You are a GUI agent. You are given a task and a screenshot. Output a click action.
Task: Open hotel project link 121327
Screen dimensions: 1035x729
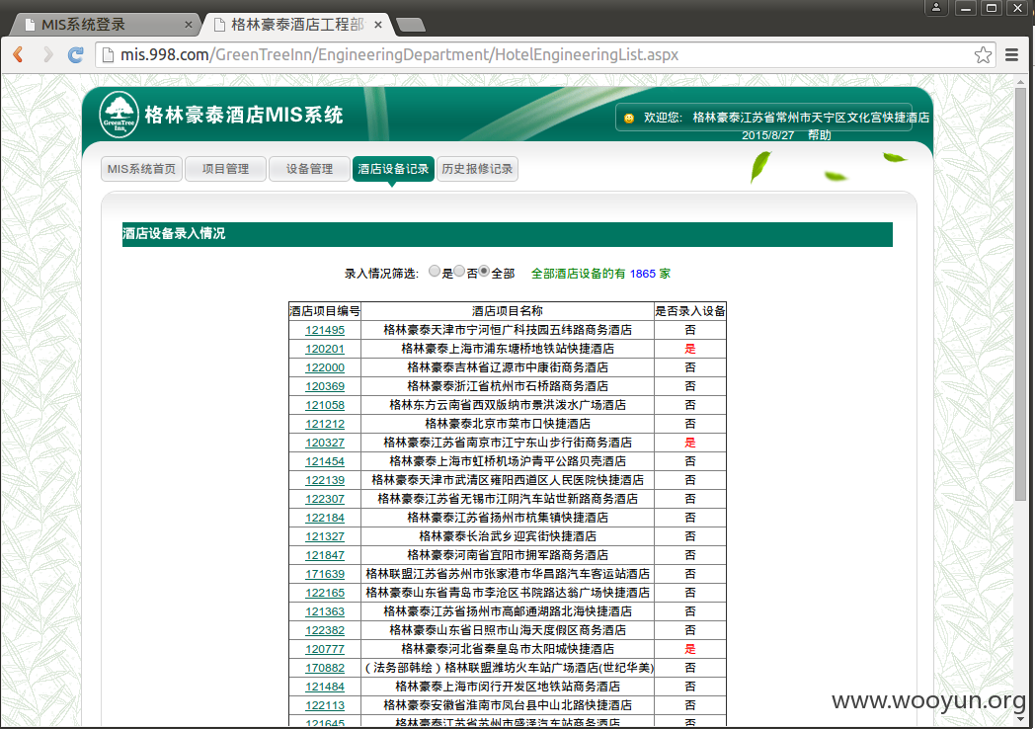(325, 536)
